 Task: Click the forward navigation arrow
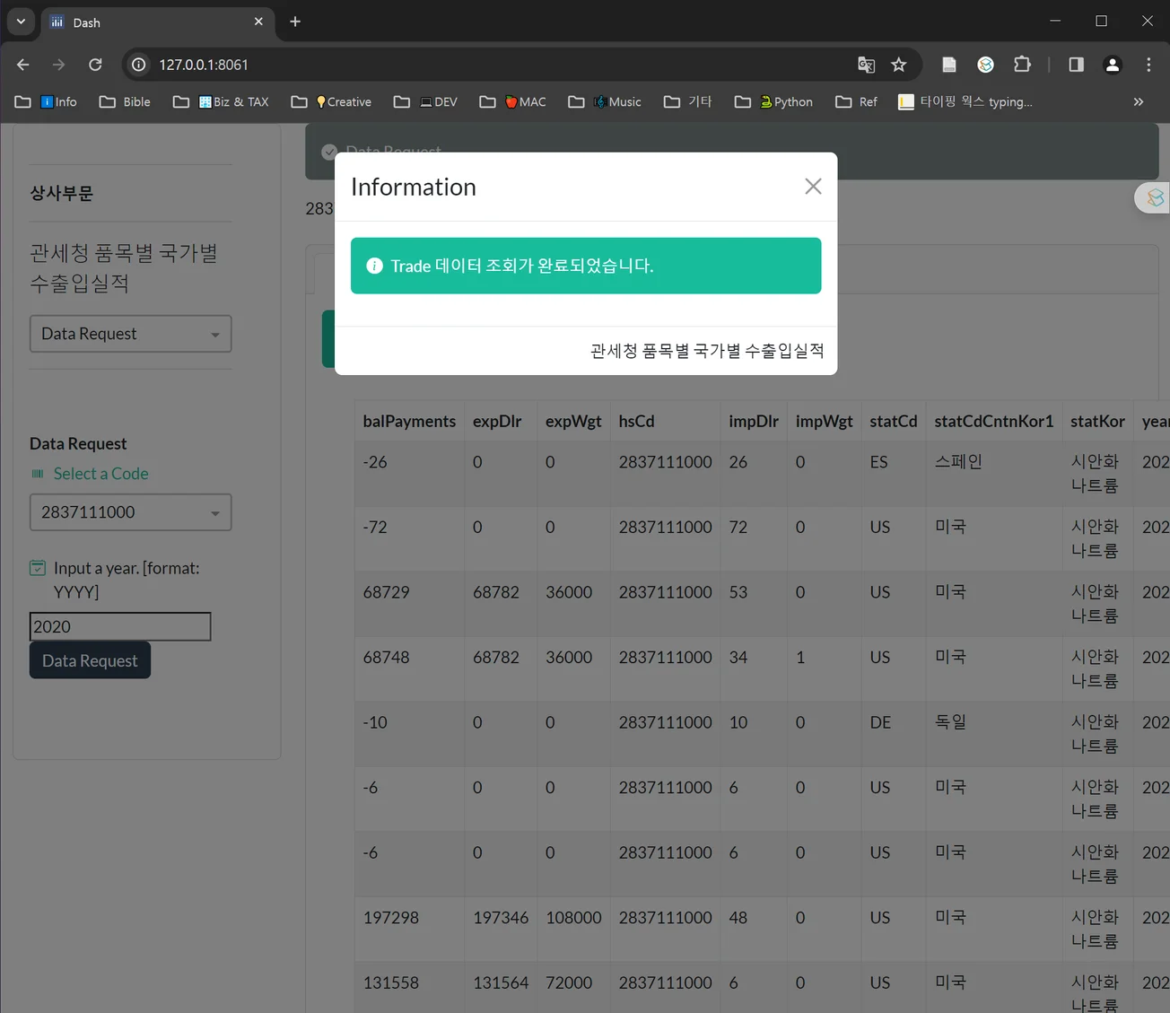(x=58, y=65)
